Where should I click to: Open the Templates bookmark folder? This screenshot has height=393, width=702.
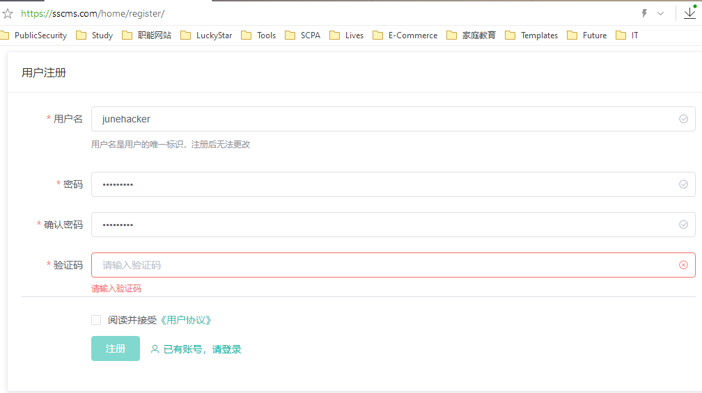[x=531, y=35]
